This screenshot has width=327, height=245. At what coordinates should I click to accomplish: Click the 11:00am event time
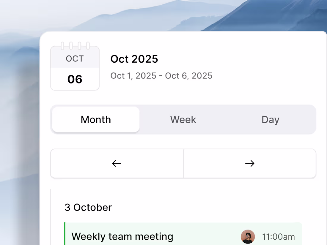click(x=279, y=237)
